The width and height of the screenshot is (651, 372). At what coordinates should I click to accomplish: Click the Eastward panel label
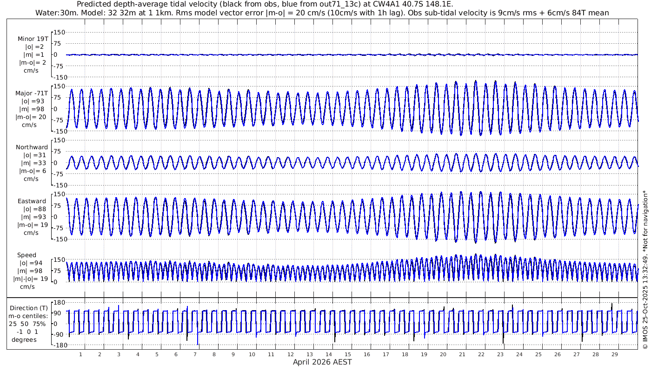click(x=32, y=201)
